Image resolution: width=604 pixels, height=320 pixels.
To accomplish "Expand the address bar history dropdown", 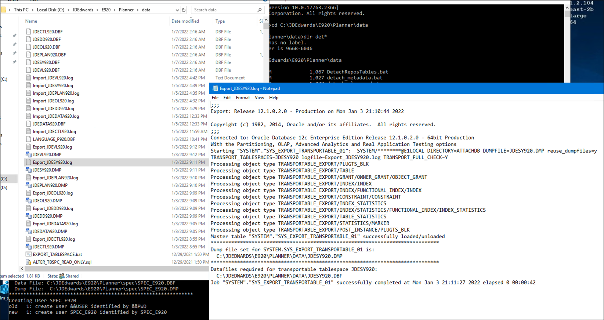I will click(x=177, y=10).
